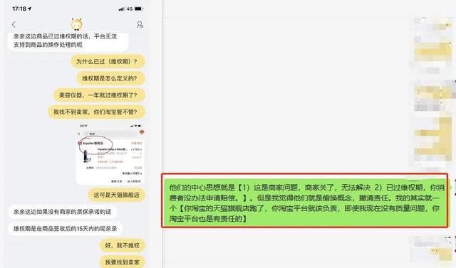Tap the yellow mascot avatar in header
This screenshot has height=268, width=456.
tap(76, 24)
